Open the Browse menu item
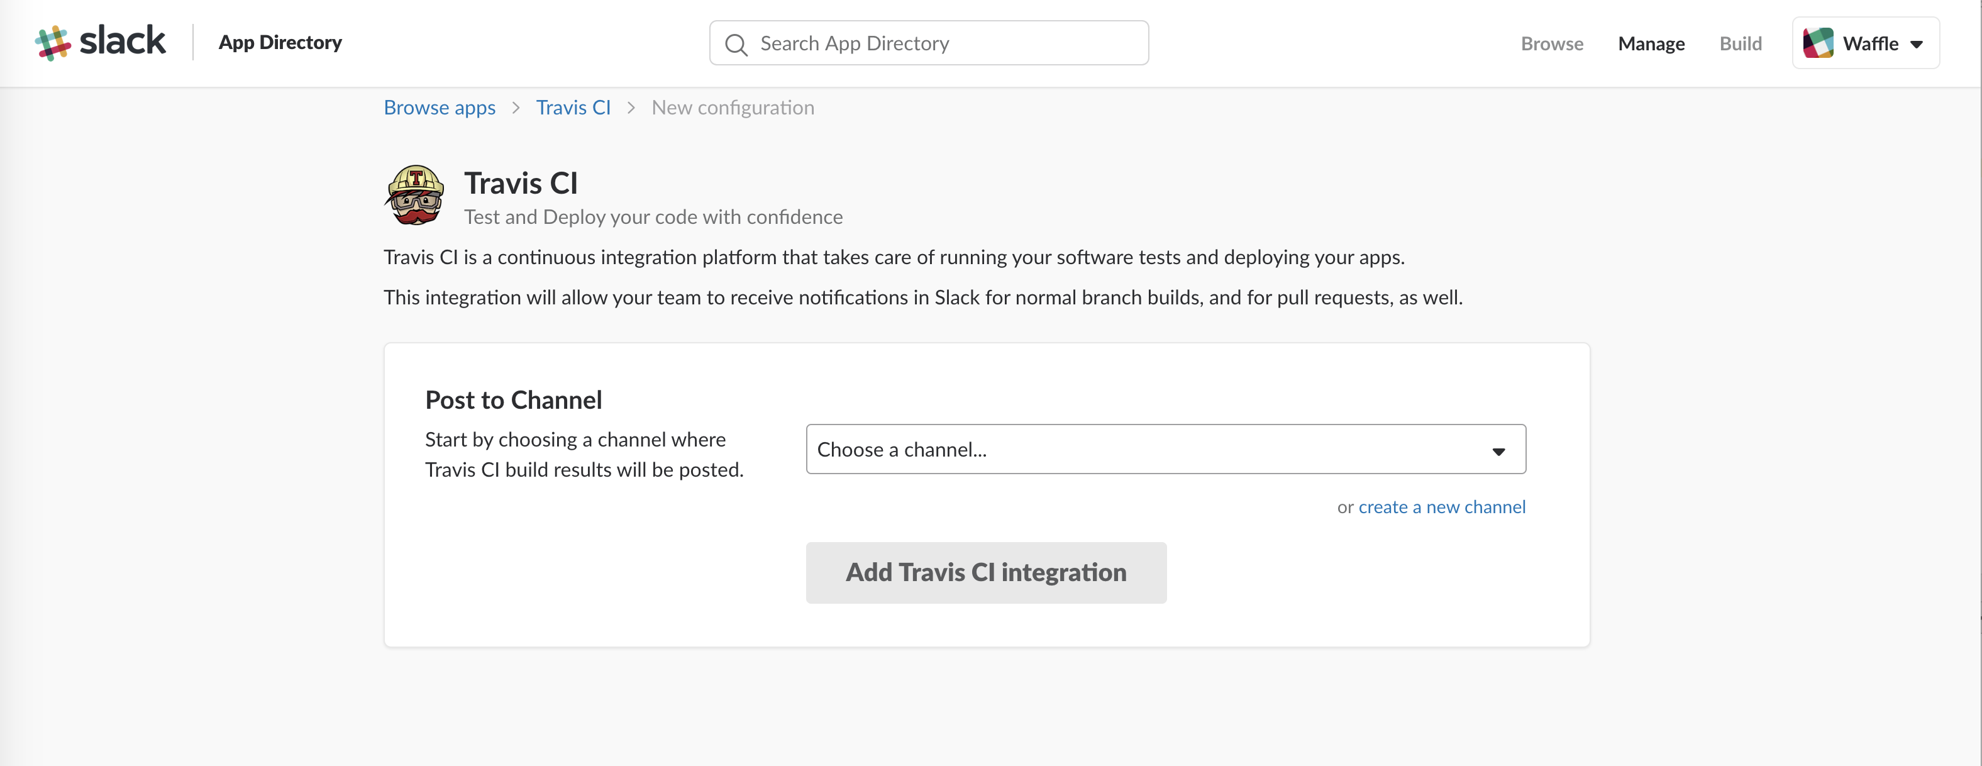This screenshot has height=766, width=1982. click(x=1552, y=44)
